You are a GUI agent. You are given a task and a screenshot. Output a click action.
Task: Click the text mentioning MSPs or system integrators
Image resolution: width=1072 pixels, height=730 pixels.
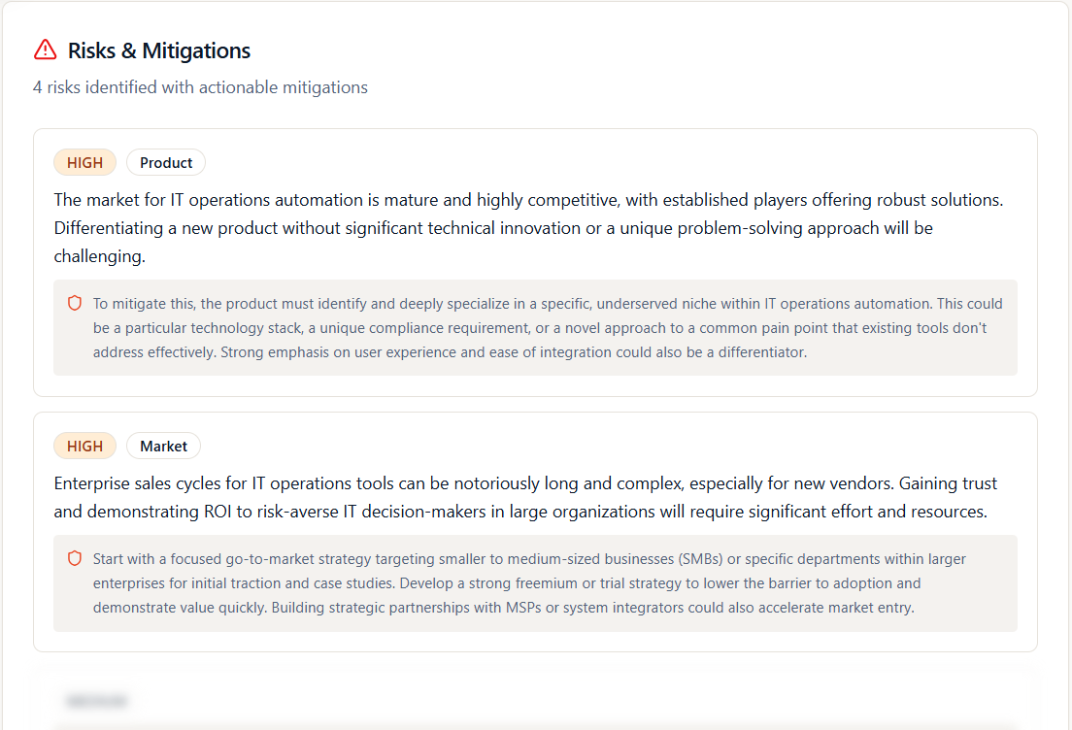(x=592, y=608)
